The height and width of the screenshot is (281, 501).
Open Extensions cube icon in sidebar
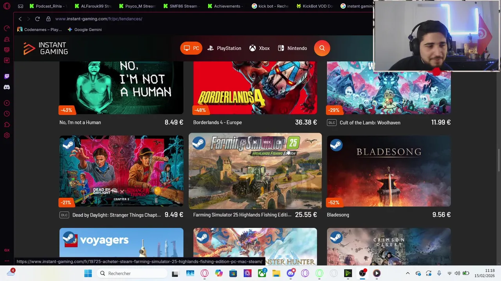click(x=7, y=125)
